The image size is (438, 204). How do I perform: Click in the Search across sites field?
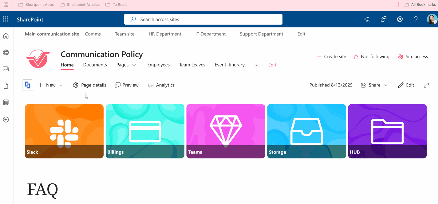[x=203, y=19]
